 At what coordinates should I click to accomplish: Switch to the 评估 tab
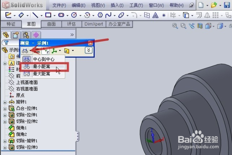pos(72,24)
